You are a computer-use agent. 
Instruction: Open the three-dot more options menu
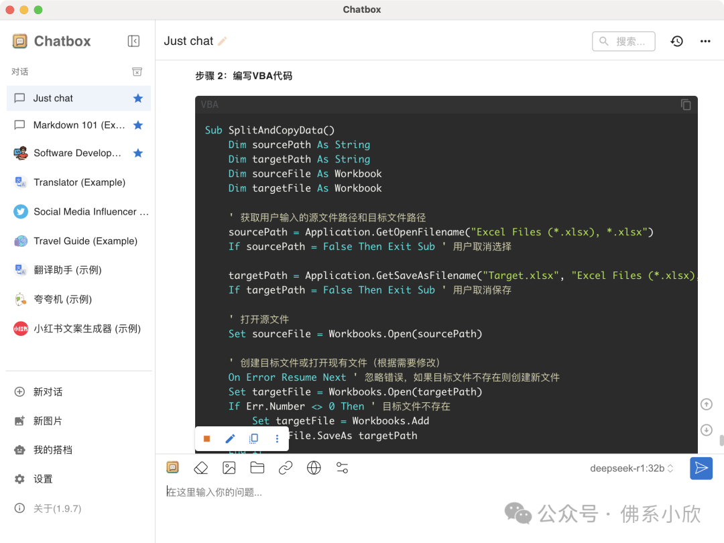[x=705, y=41]
